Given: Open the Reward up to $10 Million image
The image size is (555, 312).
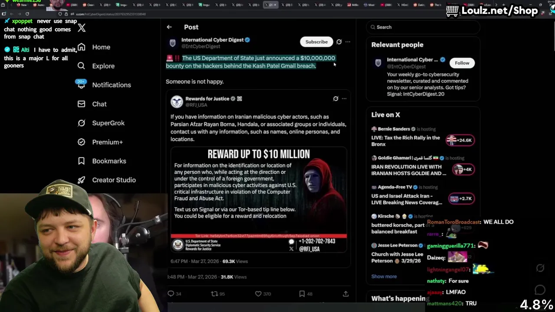Looking at the screenshot, I should 259,200.
